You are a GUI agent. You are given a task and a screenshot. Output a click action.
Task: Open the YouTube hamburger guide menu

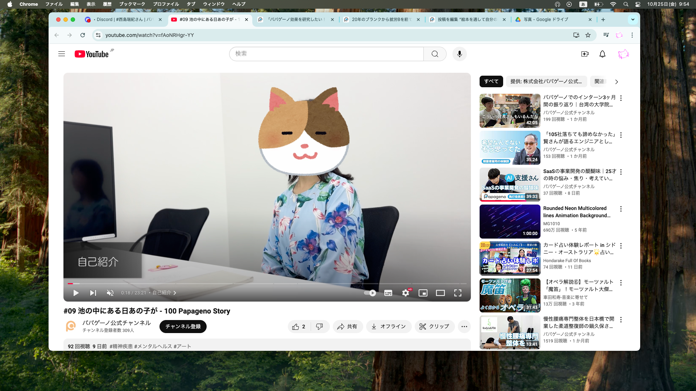click(x=62, y=54)
